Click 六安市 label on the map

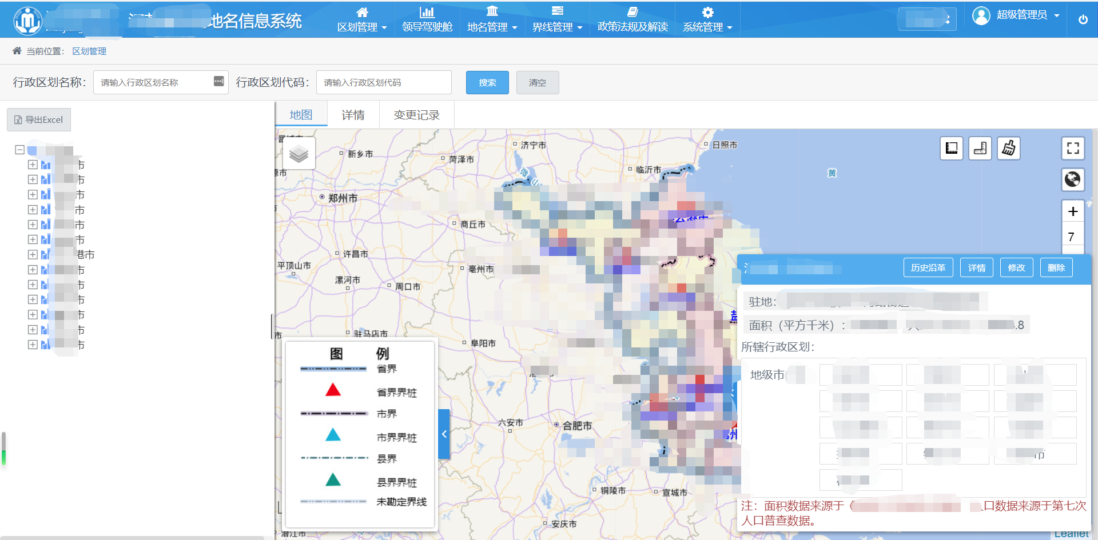(x=510, y=422)
